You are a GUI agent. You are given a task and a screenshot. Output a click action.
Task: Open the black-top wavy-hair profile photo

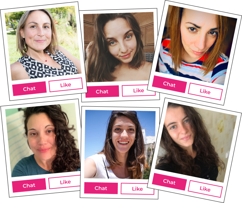click(196, 142)
